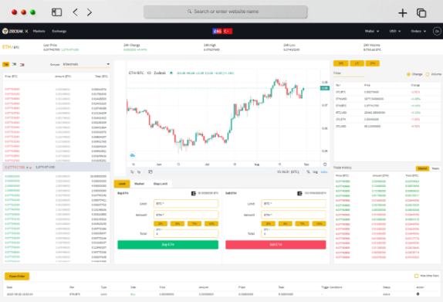Click the wallet icon in Buy ETH panel

coord(194,193)
